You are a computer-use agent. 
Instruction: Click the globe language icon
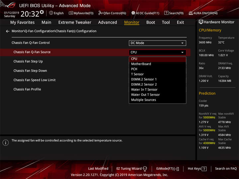click(x=51, y=13)
